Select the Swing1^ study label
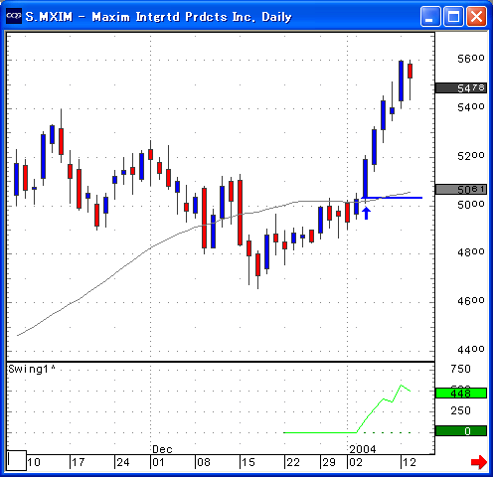The width and height of the screenshot is (493, 477). tap(32, 369)
